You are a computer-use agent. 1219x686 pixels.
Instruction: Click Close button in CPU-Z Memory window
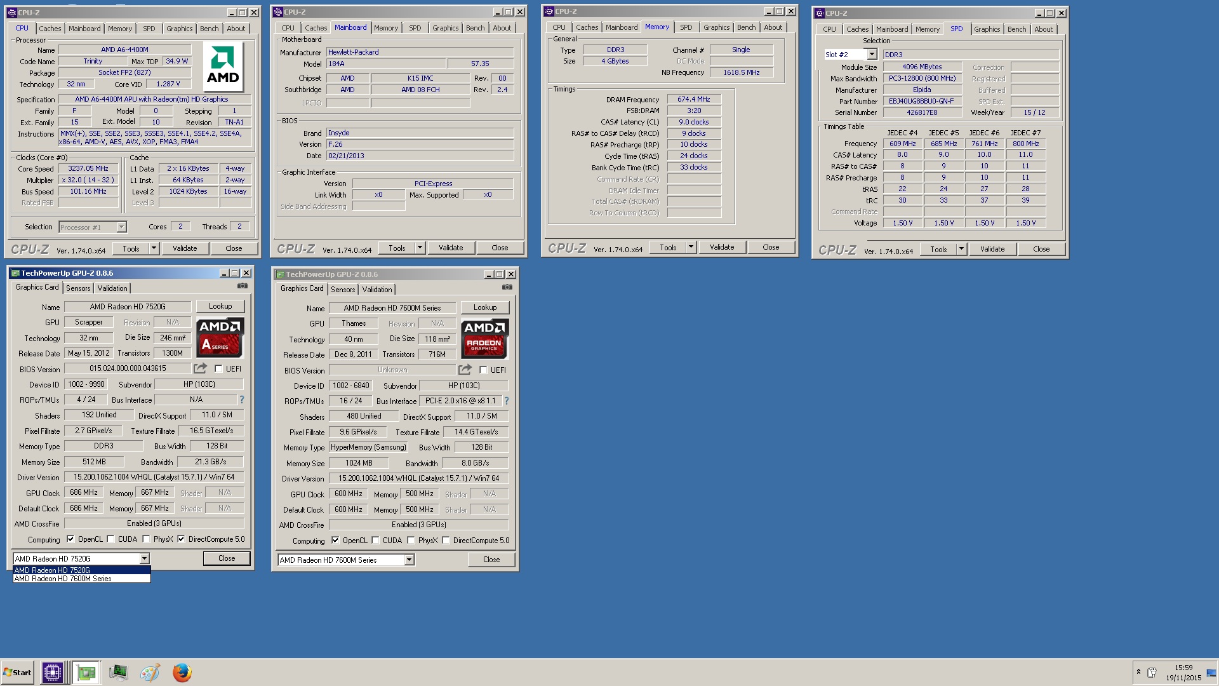pyautogui.click(x=771, y=247)
